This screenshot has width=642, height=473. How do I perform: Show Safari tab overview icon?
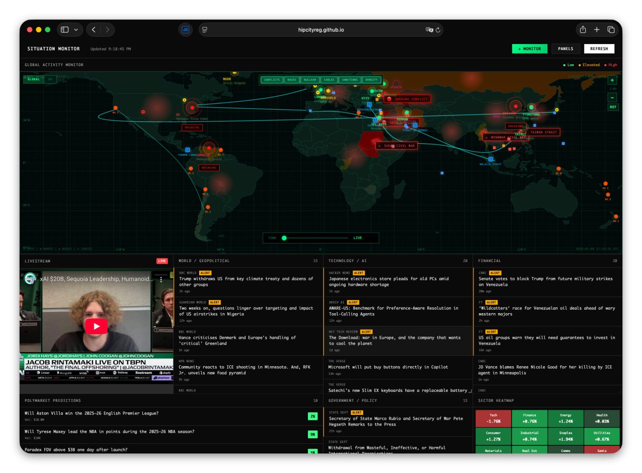[611, 30]
